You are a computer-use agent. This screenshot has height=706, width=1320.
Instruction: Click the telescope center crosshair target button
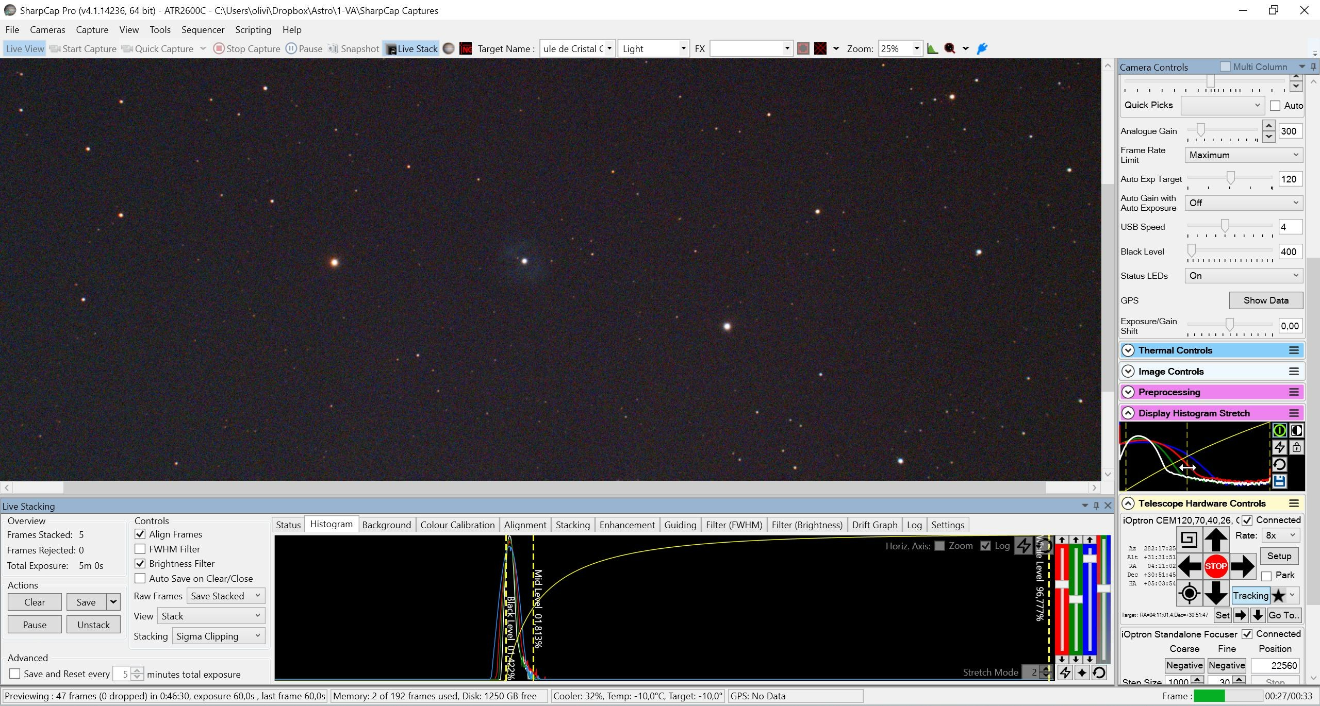click(x=1189, y=593)
